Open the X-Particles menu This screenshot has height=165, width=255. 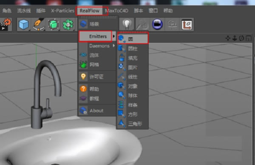tap(62, 11)
